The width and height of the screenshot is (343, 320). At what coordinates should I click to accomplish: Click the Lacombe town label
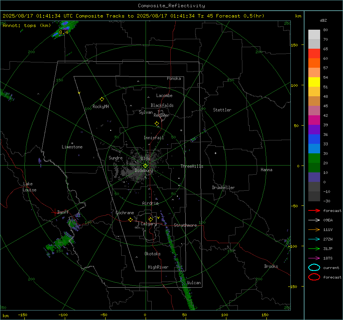[164, 96]
